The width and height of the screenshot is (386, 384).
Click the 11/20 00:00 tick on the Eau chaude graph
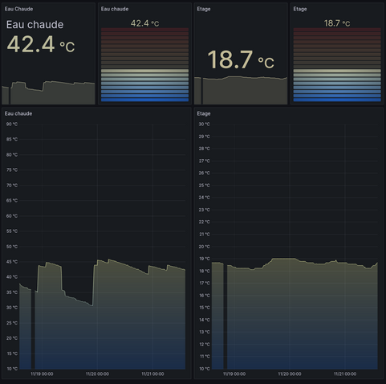97,374
